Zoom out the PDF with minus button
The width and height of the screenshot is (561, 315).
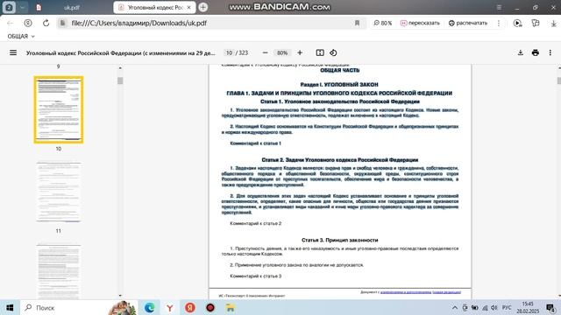click(265, 52)
